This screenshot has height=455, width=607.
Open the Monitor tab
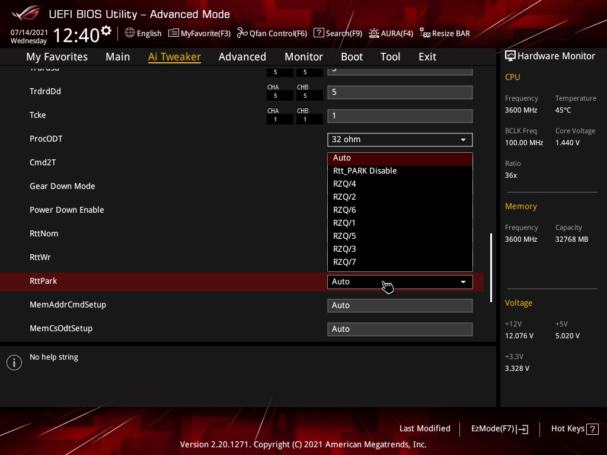click(303, 57)
